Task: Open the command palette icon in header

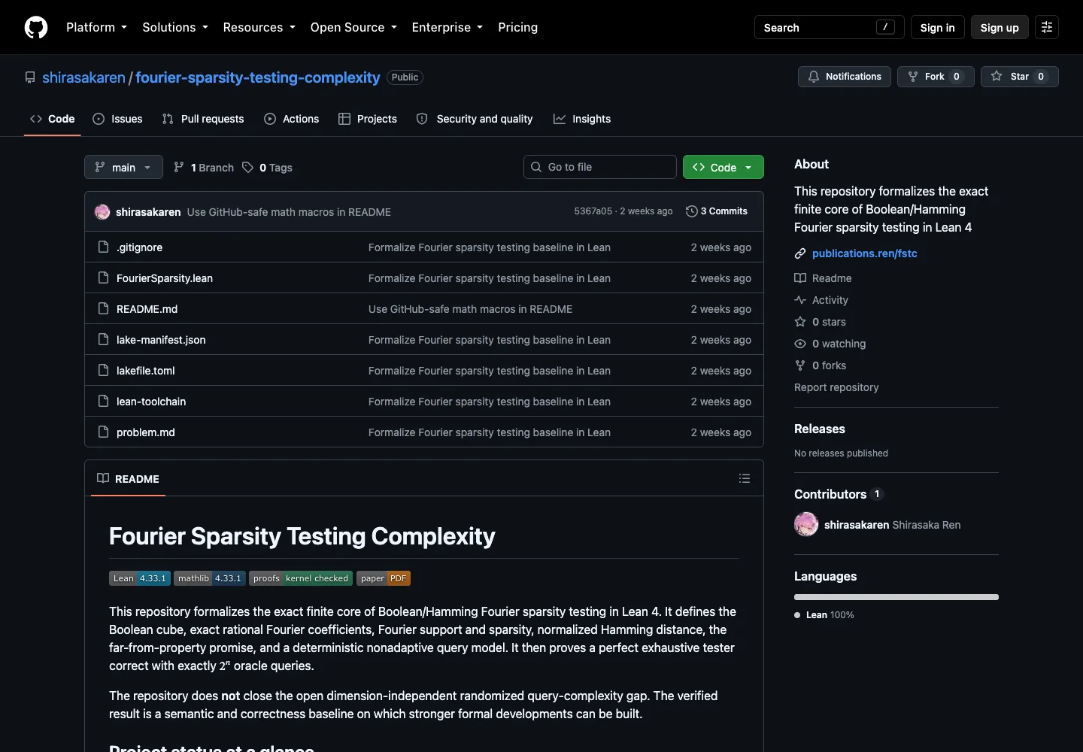Action: click(1047, 27)
